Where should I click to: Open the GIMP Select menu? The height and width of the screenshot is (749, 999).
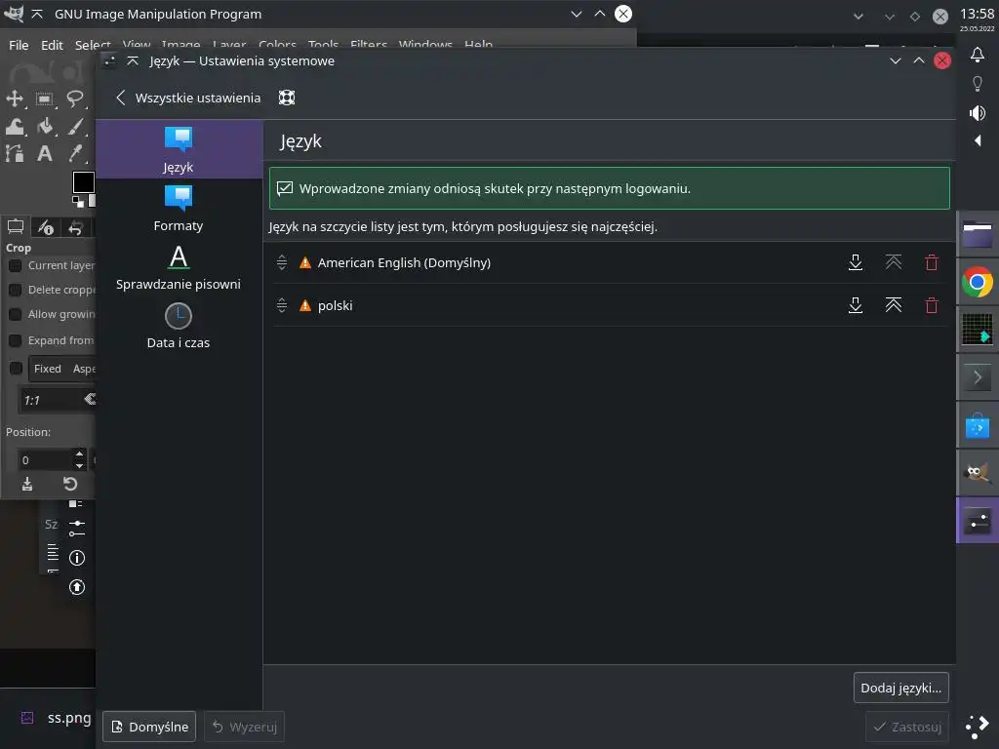click(x=93, y=45)
